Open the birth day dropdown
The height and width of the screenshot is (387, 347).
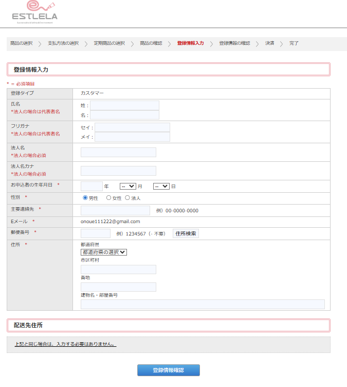[161, 187]
